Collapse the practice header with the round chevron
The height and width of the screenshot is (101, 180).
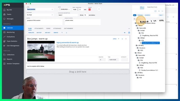click(99, 9)
